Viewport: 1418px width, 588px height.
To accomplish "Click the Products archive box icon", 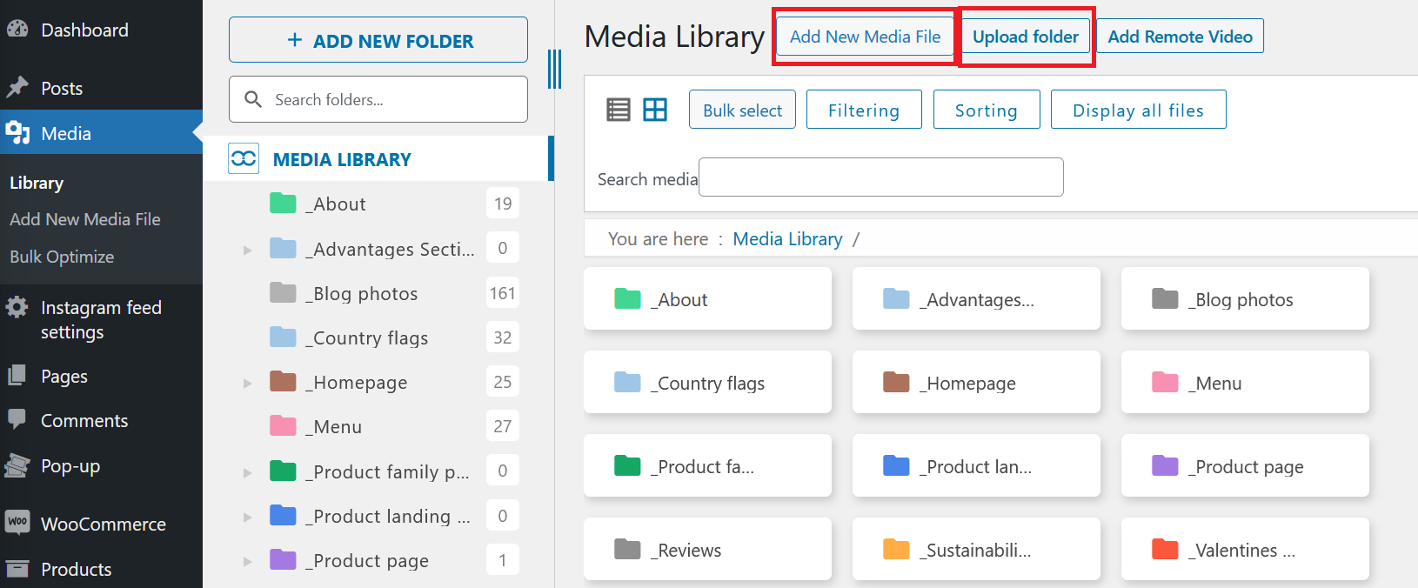I will pyautogui.click(x=17, y=568).
